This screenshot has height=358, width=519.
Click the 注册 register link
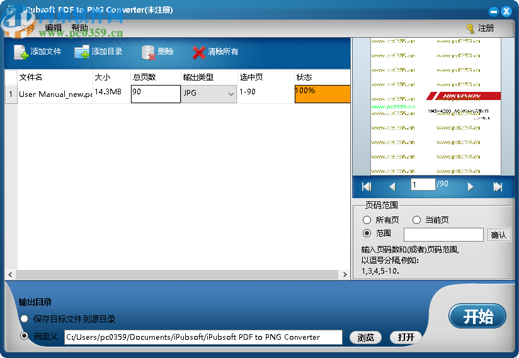pos(486,28)
